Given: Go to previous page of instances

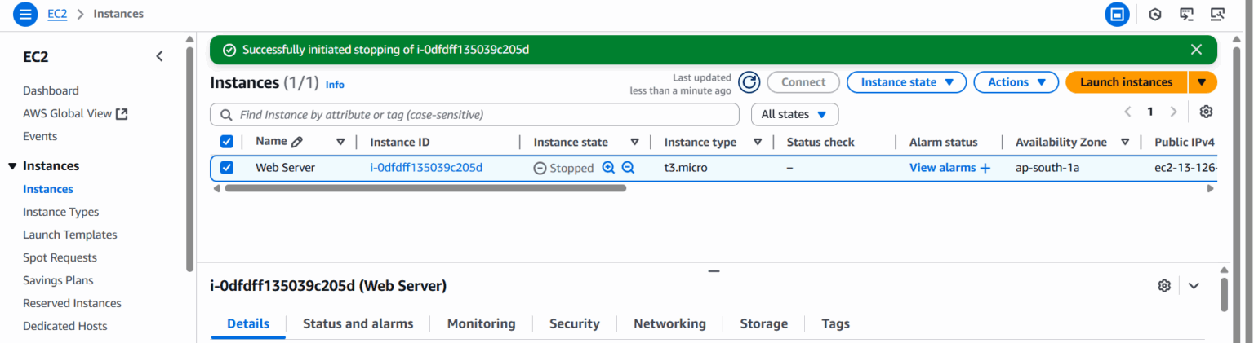Looking at the screenshot, I should pos(1127,112).
